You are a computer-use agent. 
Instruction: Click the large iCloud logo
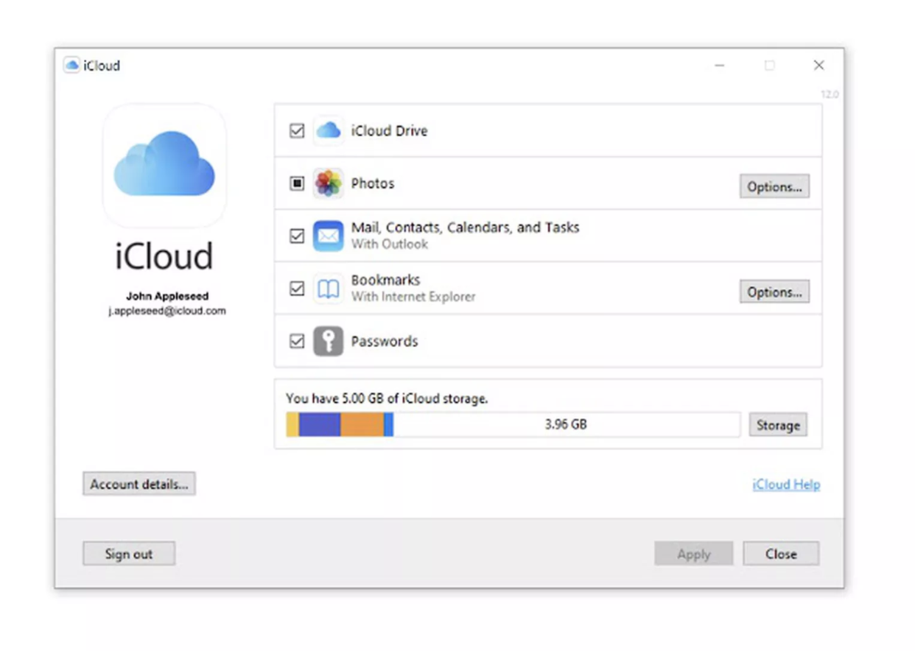[164, 165]
